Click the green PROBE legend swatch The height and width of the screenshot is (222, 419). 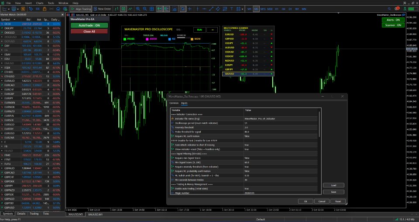click(125, 39)
